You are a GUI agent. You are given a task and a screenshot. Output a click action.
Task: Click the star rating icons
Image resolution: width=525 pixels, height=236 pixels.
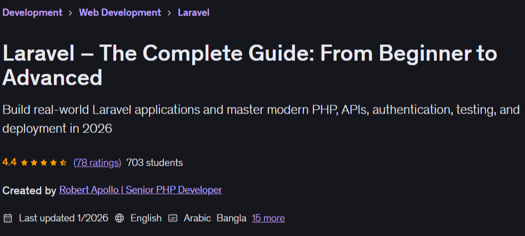pyautogui.click(x=43, y=163)
